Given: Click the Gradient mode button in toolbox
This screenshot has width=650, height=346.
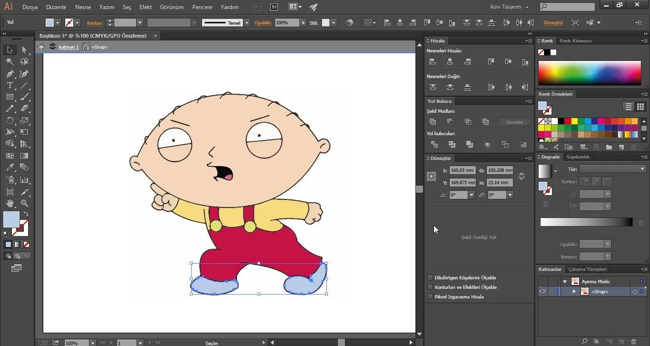Looking at the screenshot, I should point(17,245).
